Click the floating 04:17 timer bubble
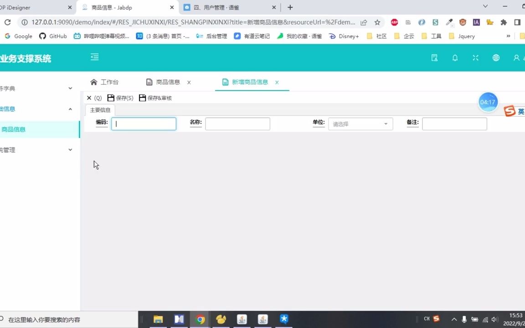Image resolution: width=525 pixels, height=328 pixels. 488,102
